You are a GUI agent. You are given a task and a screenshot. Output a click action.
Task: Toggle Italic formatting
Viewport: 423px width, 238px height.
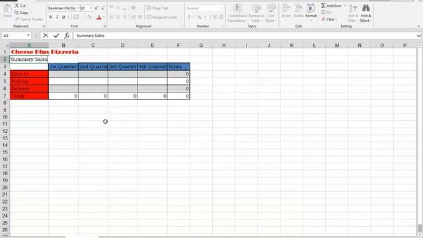click(57, 17)
